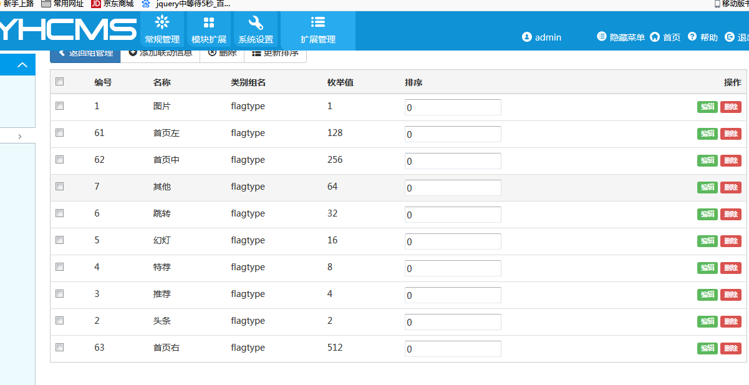Click green 编辑 button for 跳转 row
The image size is (749, 385).
707,214
